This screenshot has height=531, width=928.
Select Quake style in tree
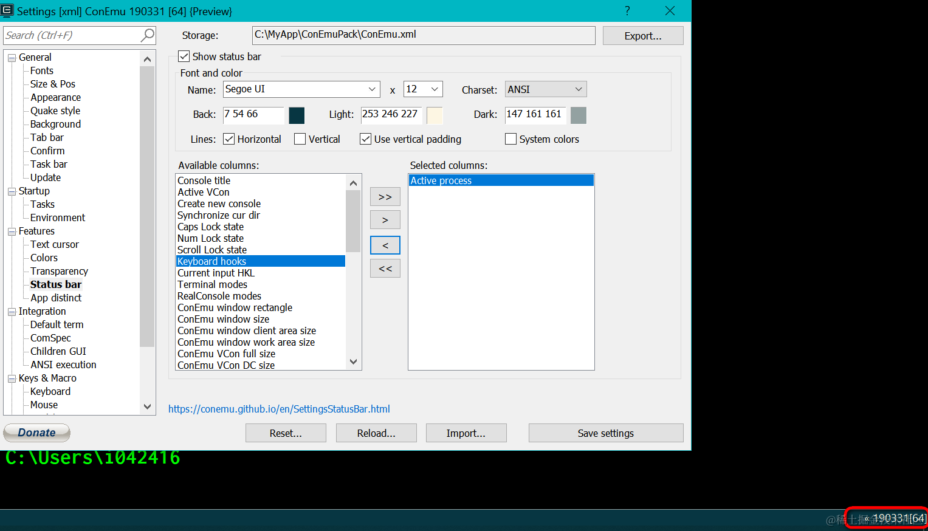coord(55,111)
